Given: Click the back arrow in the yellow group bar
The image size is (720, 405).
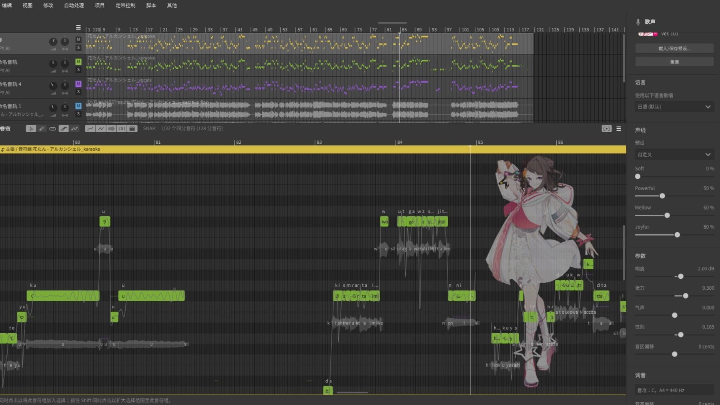Looking at the screenshot, I should (x=2, y=149).
